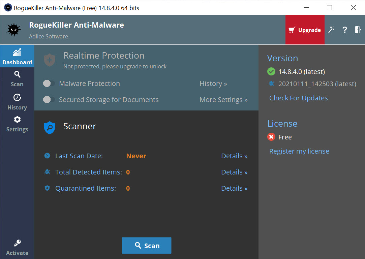The image size is (365, 259).
Task: Click the RogueKiller mascot logo
Action: (14, 30)
